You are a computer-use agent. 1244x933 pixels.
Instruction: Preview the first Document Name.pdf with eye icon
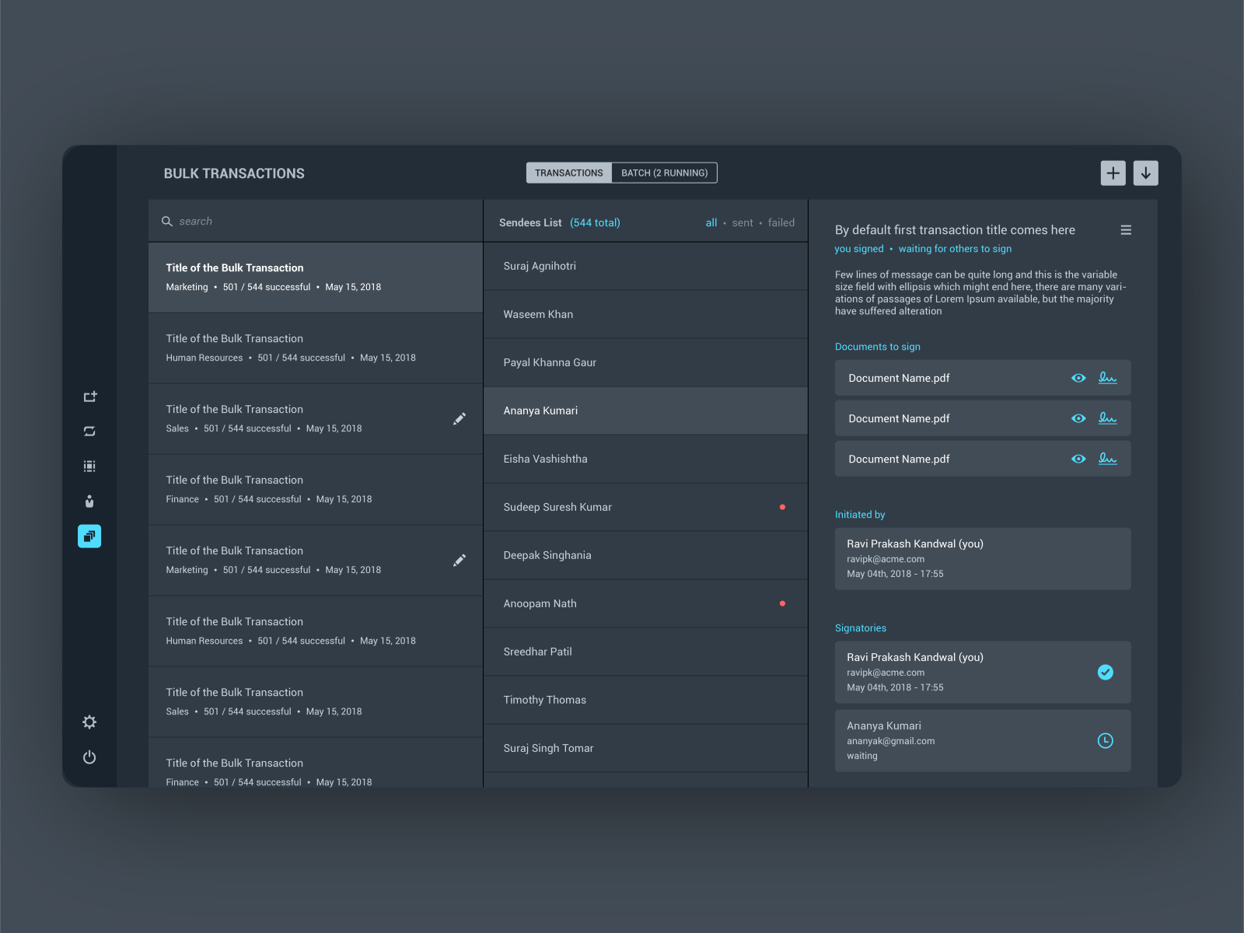[1078, 378]
